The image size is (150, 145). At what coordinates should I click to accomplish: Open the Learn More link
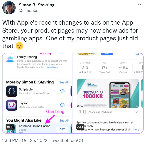pos(52,67)
